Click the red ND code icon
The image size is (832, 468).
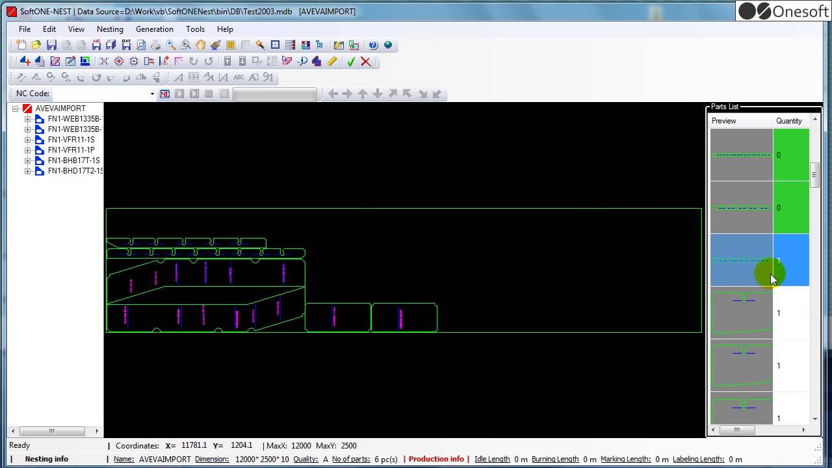164,94
